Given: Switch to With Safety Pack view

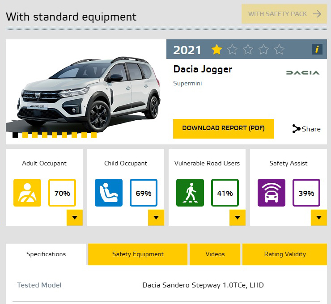Looking at the screenshot, I should (284, 14).
